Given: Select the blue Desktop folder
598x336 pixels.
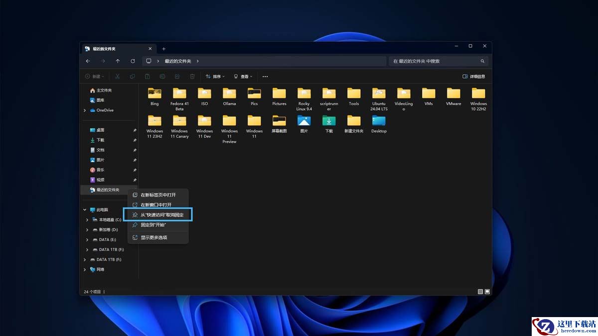Looking at the screenshot, I should pyautogui.click(x=379, y=124).
